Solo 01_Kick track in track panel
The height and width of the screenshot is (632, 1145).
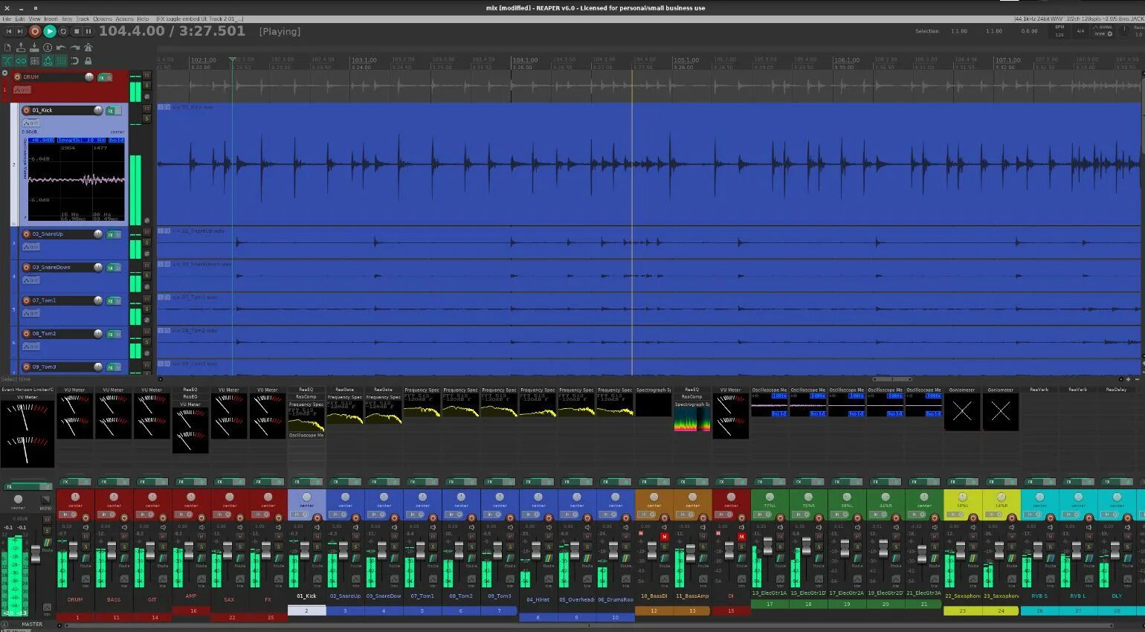(x=146, y=118)
